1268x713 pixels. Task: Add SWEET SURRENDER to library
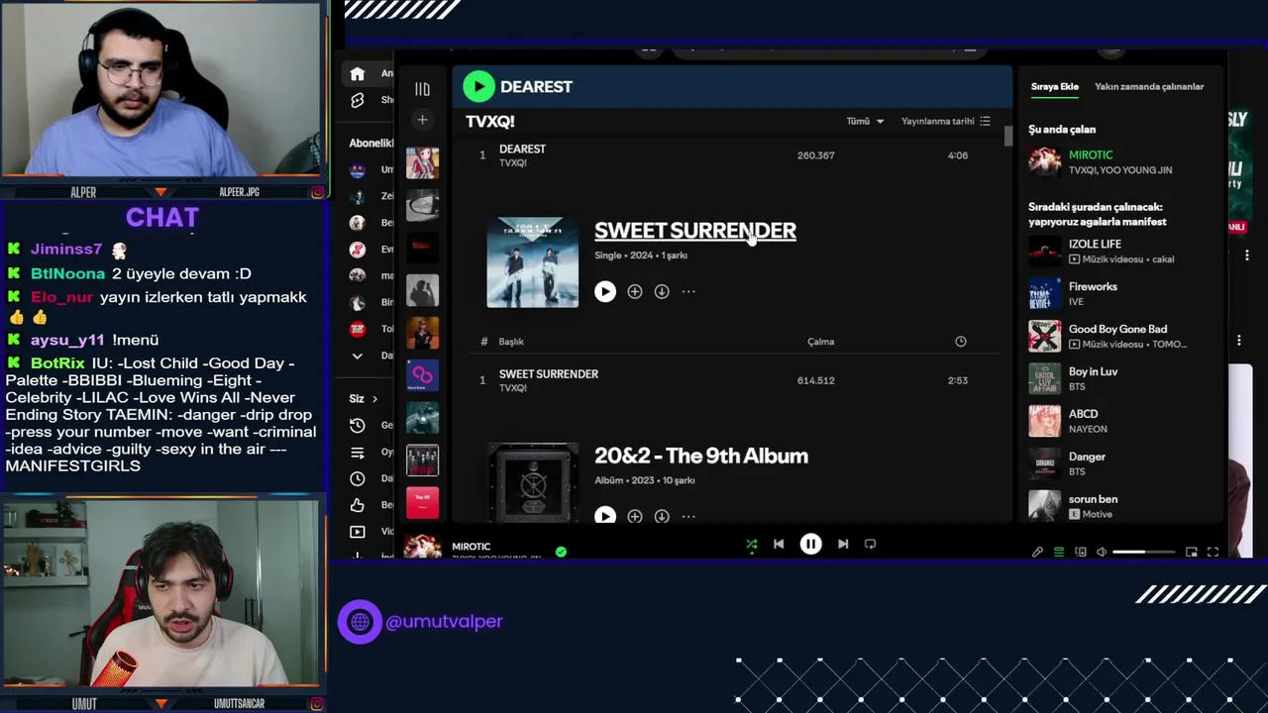pos(635,291)
